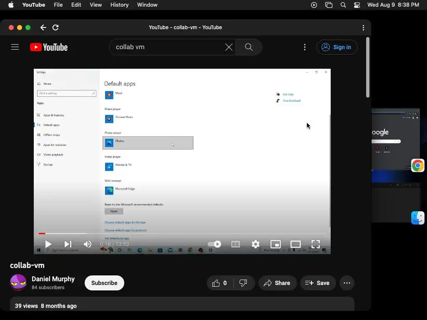The height and width of the screenshot is (320, 427).
Task: Open the YouTube app menu
Action: [x=34, y=5]
